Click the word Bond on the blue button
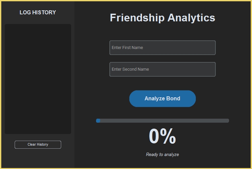The width and height of the screenshot is (252, 169). coord(173,99)
